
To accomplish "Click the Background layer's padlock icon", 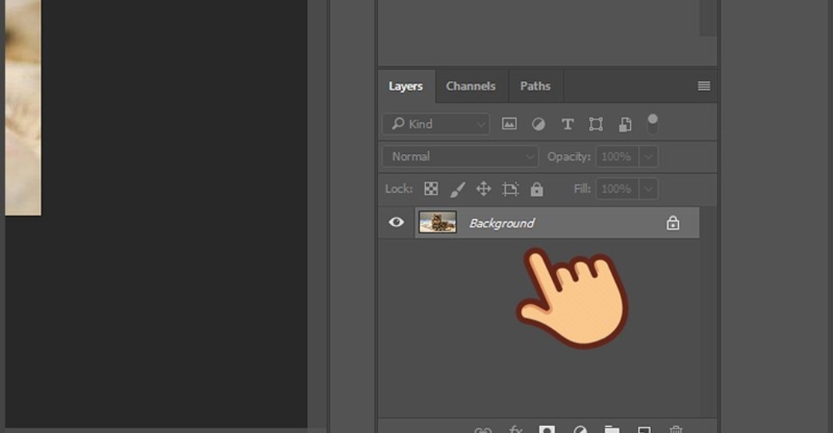I will [x=673, y=223].
